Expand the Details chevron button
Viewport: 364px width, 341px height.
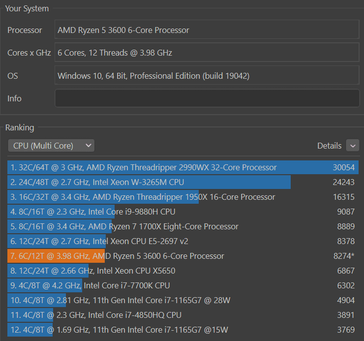(x=353, y=146)
